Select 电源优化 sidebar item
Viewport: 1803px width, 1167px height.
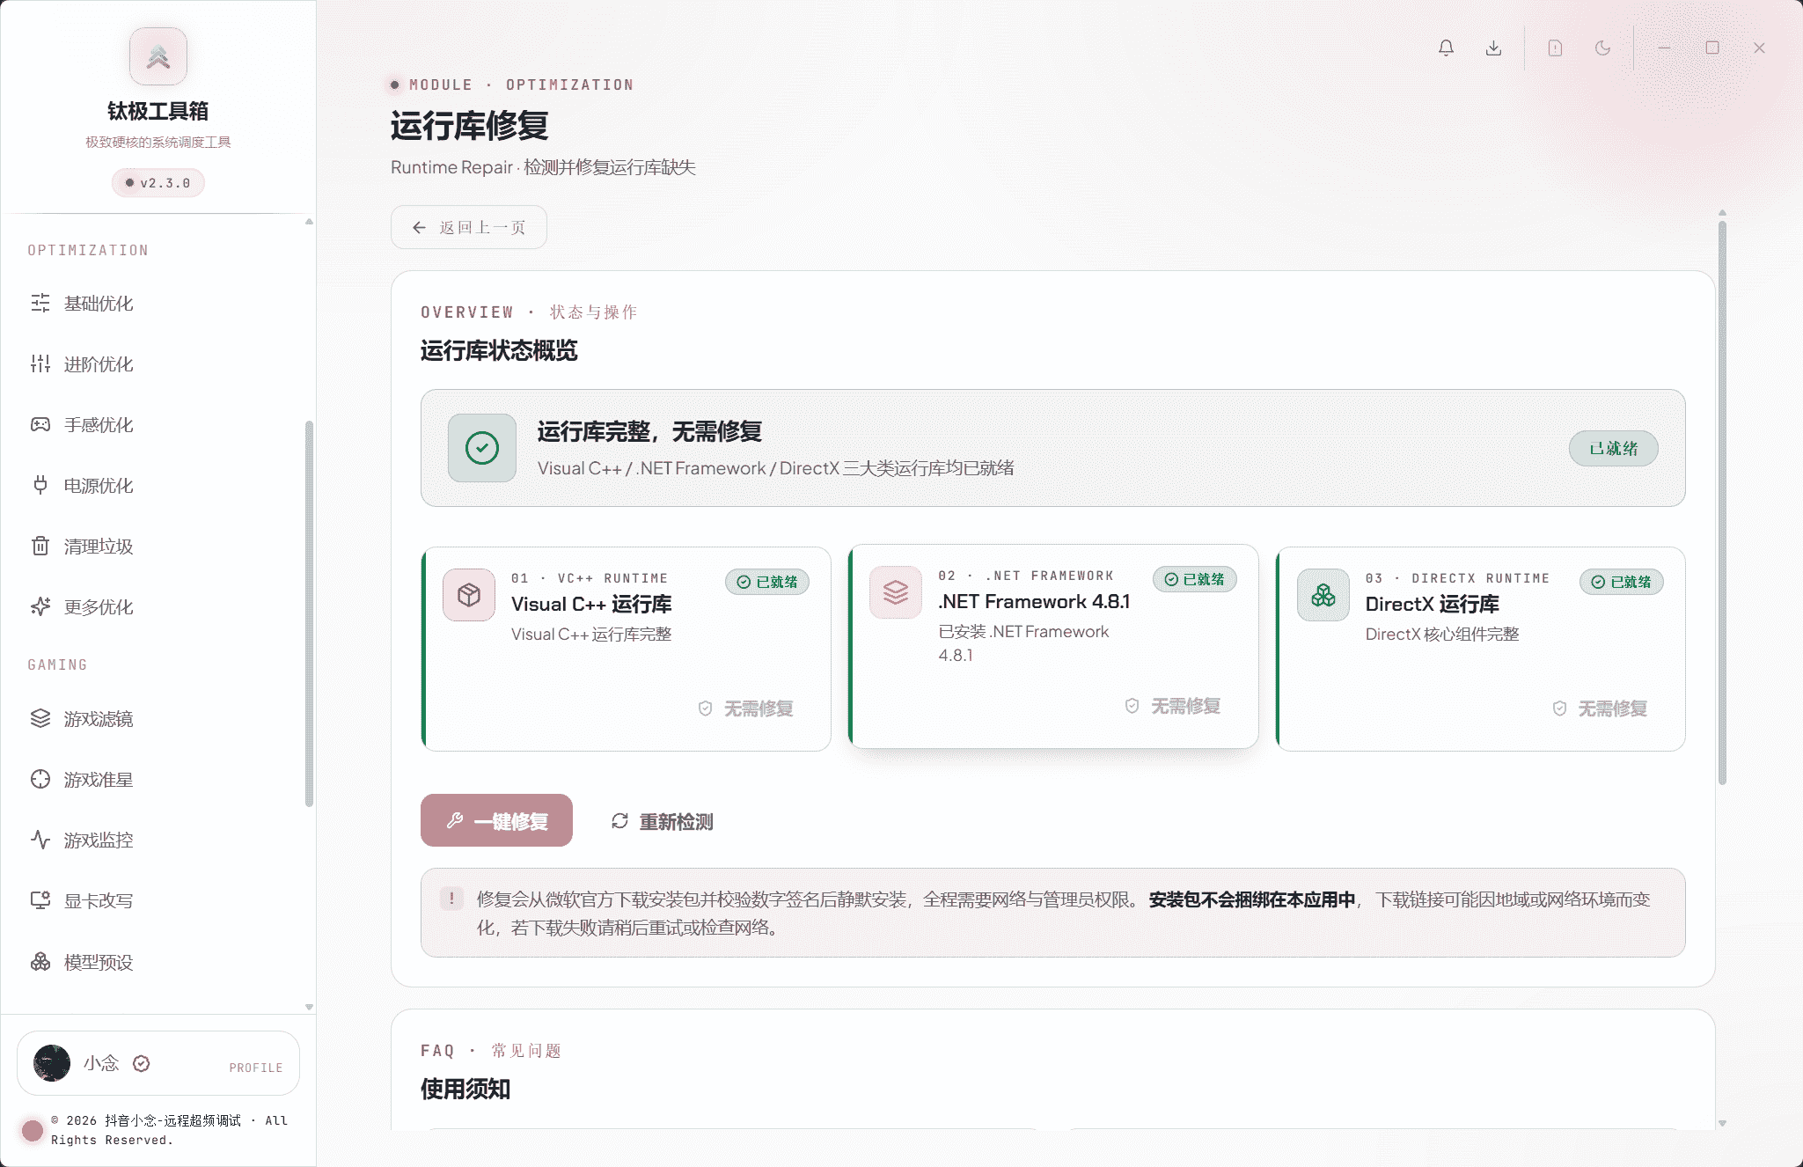[158, 486]
